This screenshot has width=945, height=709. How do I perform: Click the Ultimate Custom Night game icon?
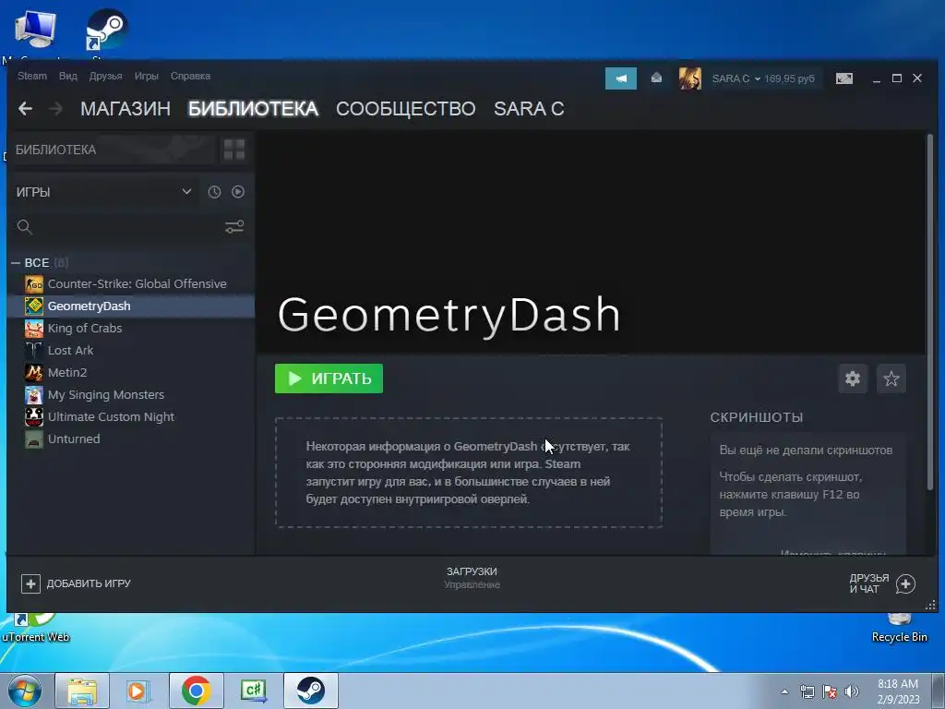[34, 416]
